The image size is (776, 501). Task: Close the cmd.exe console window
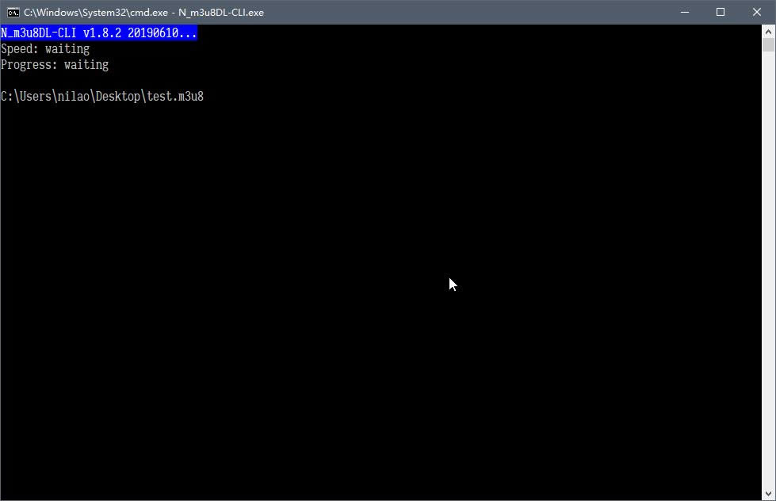[x=757, y=12]
